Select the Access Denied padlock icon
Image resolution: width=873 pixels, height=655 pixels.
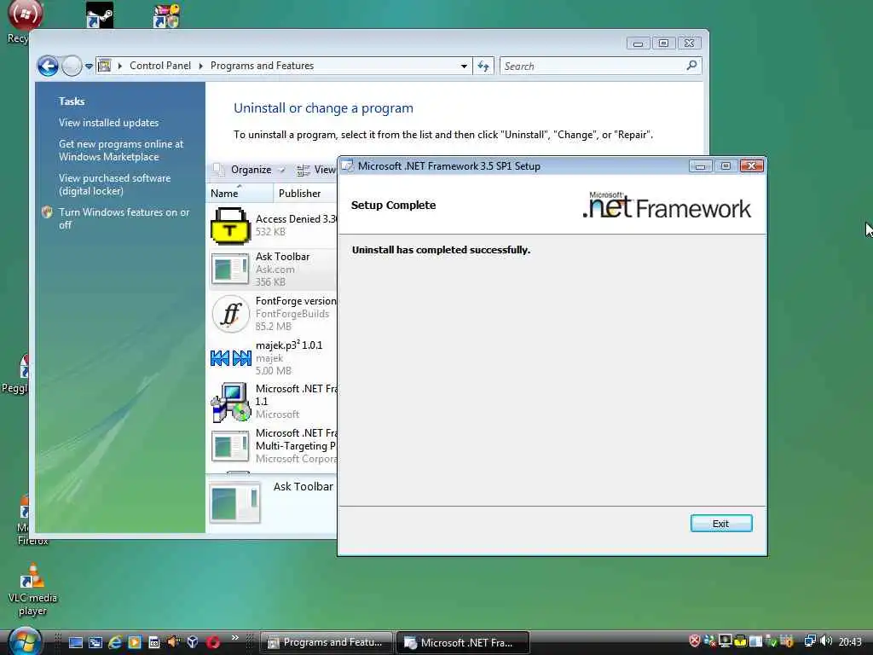click(230, 225)
